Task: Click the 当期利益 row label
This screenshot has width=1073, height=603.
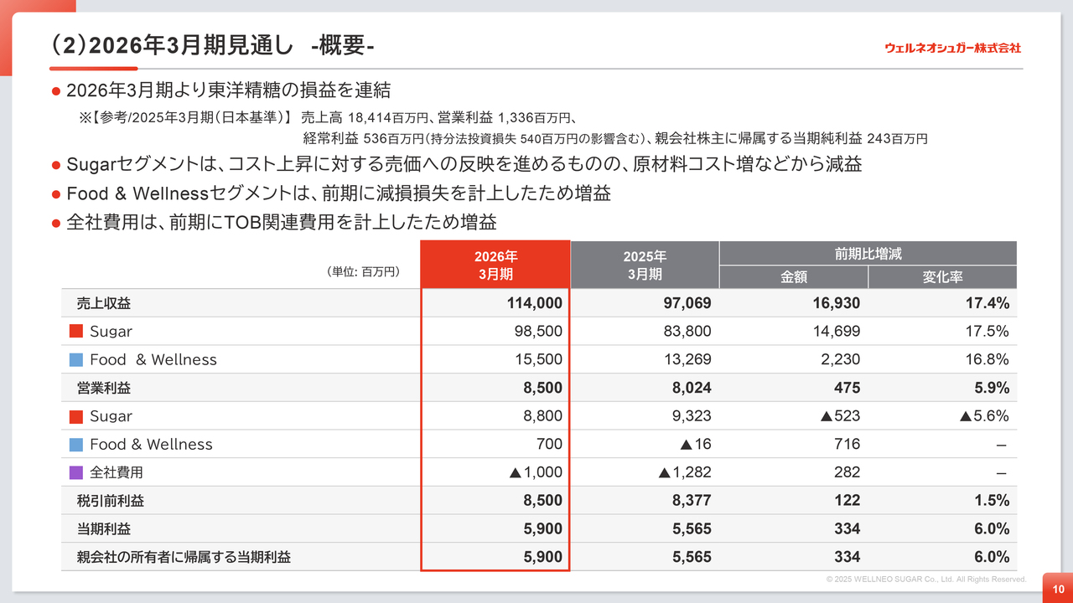Action: click(x=103, y=529)
